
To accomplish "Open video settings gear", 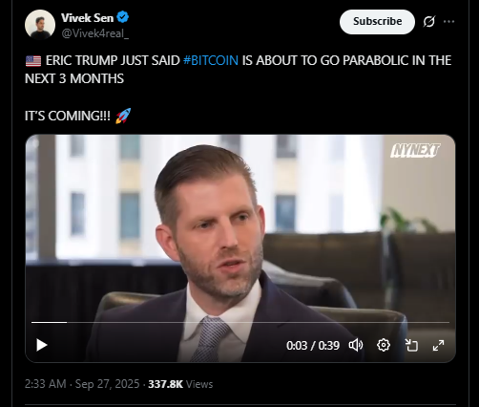I will (384, 345).
